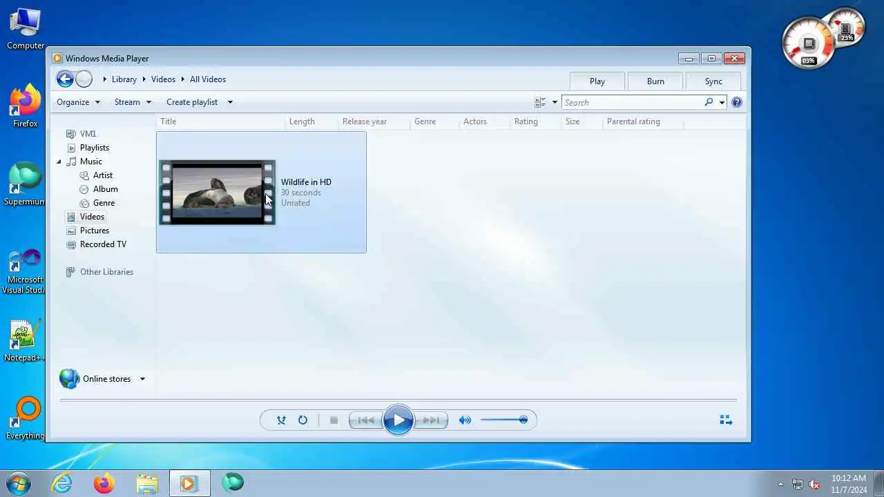Screen dimensions: 884x497
Task: Open the Notepad++ desktop shortcut
Action: pos(23,341)
